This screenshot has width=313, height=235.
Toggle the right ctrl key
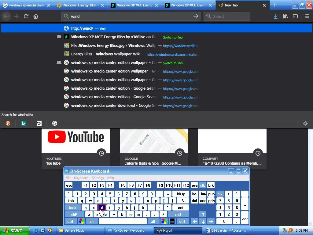[x=182, y=222]
